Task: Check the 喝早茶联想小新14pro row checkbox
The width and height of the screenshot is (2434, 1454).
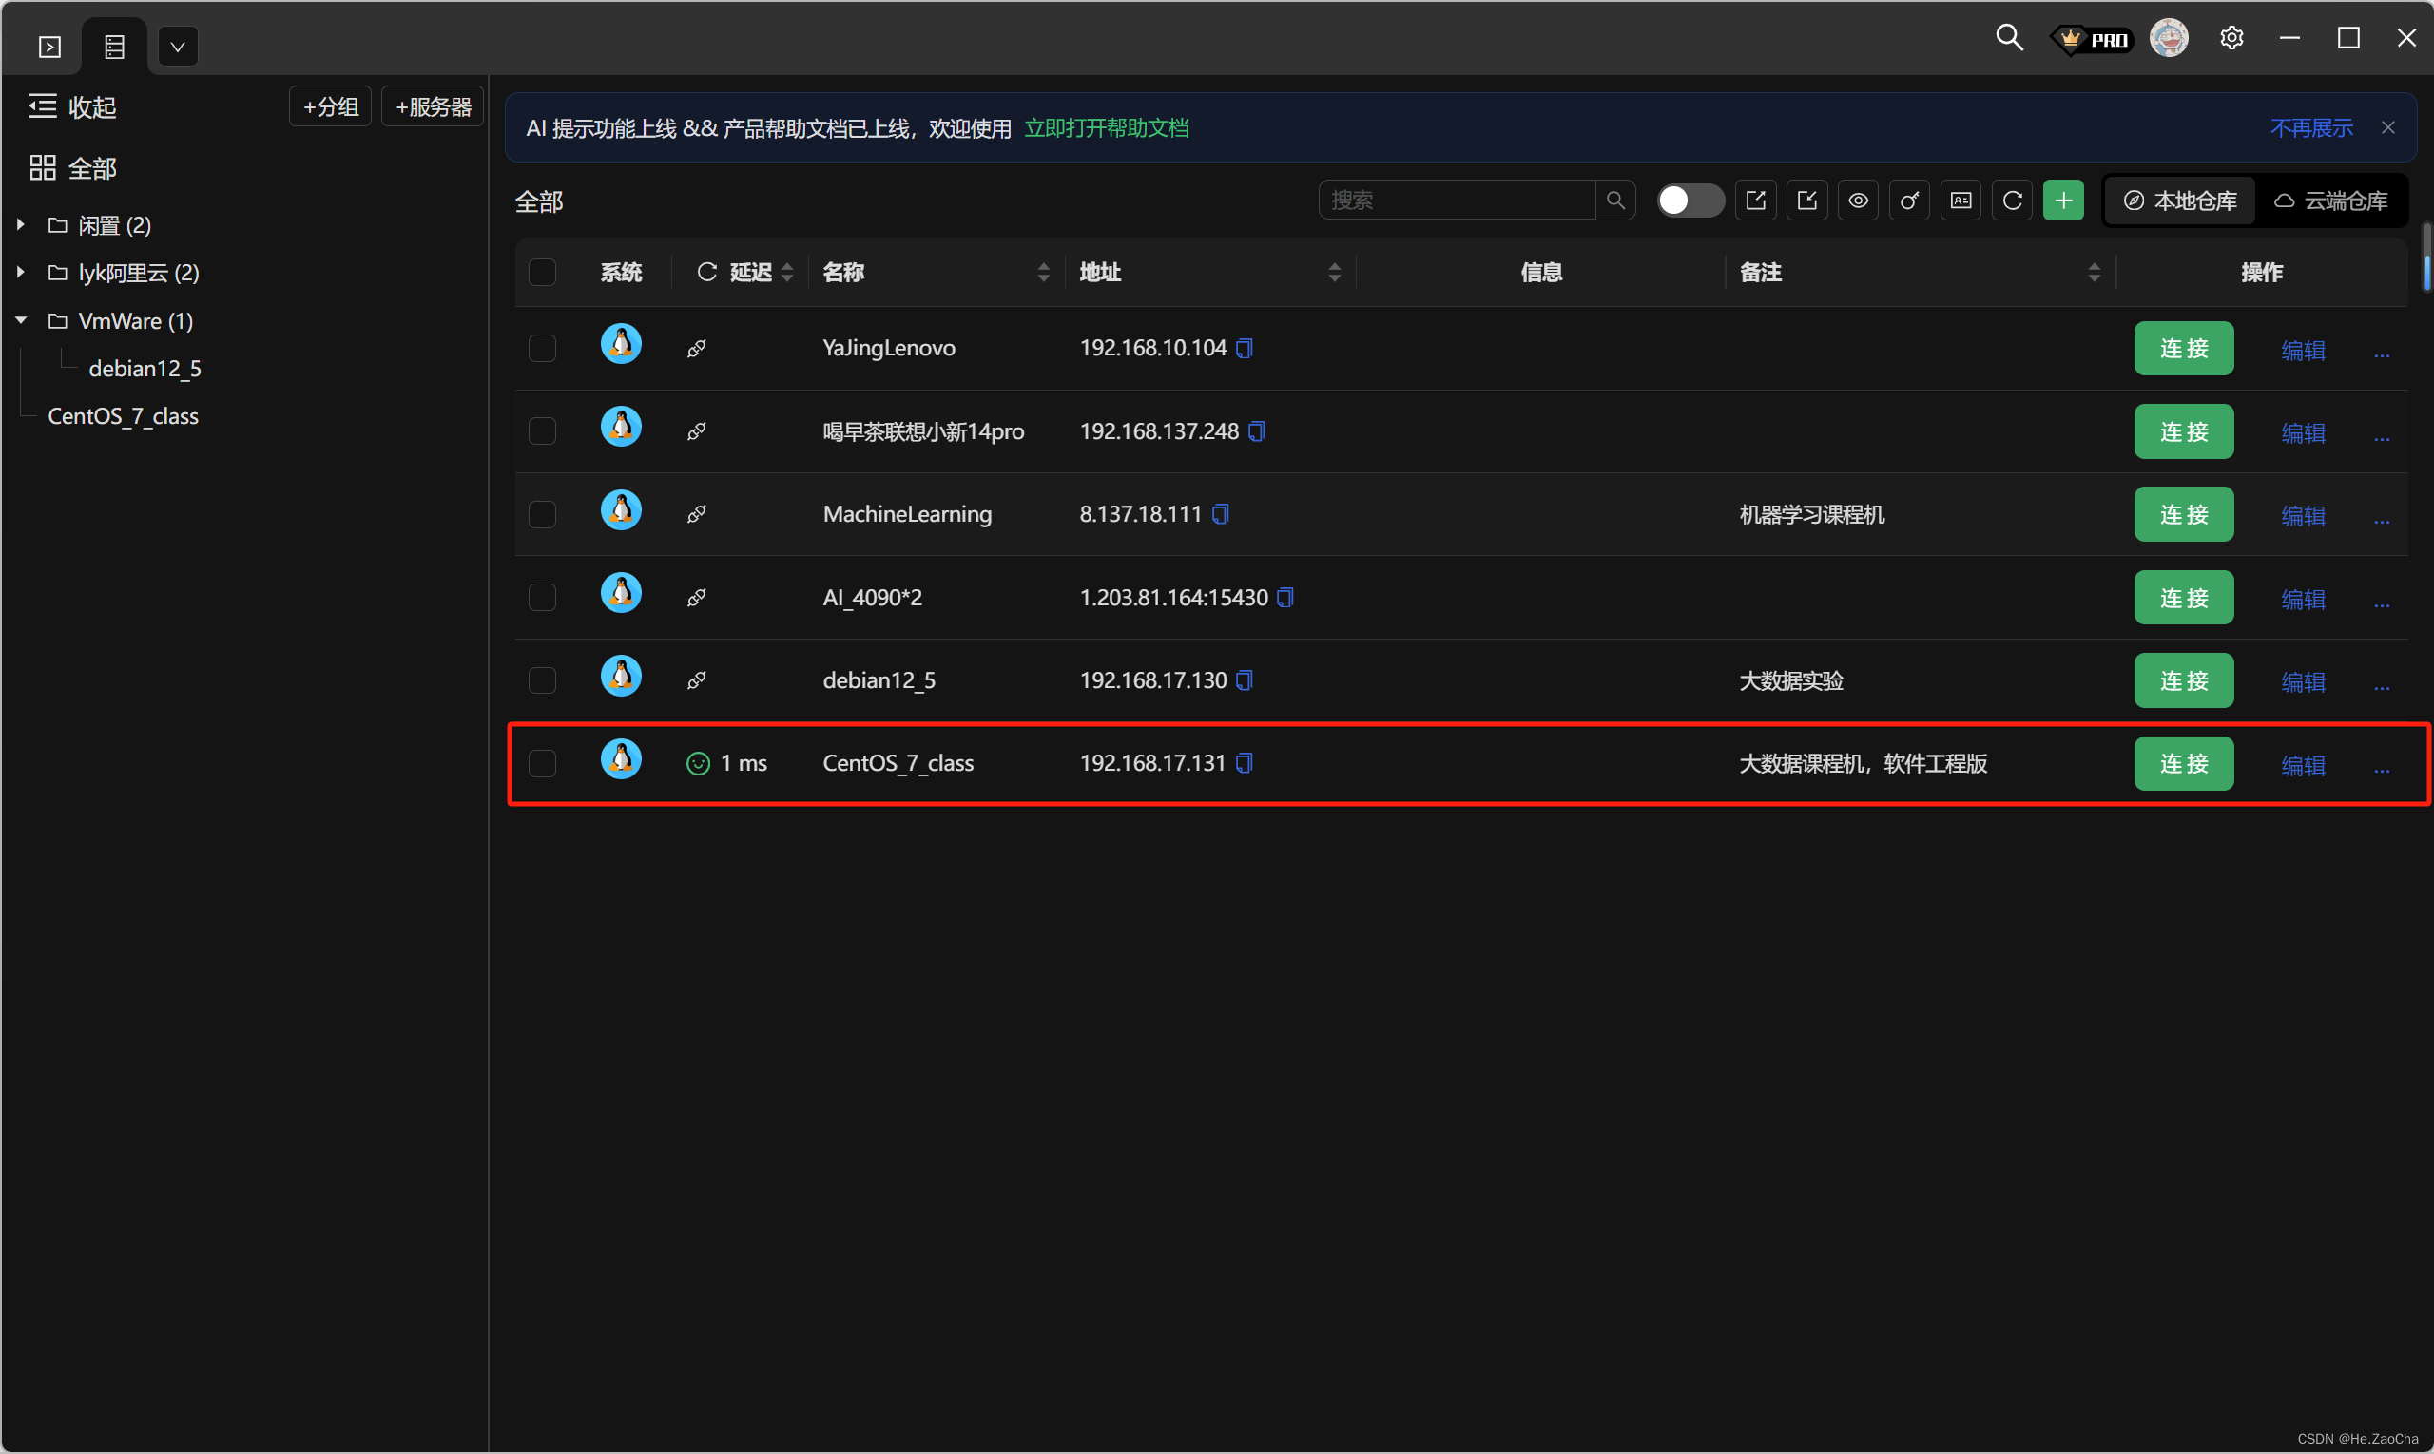Action: [542, 431]
